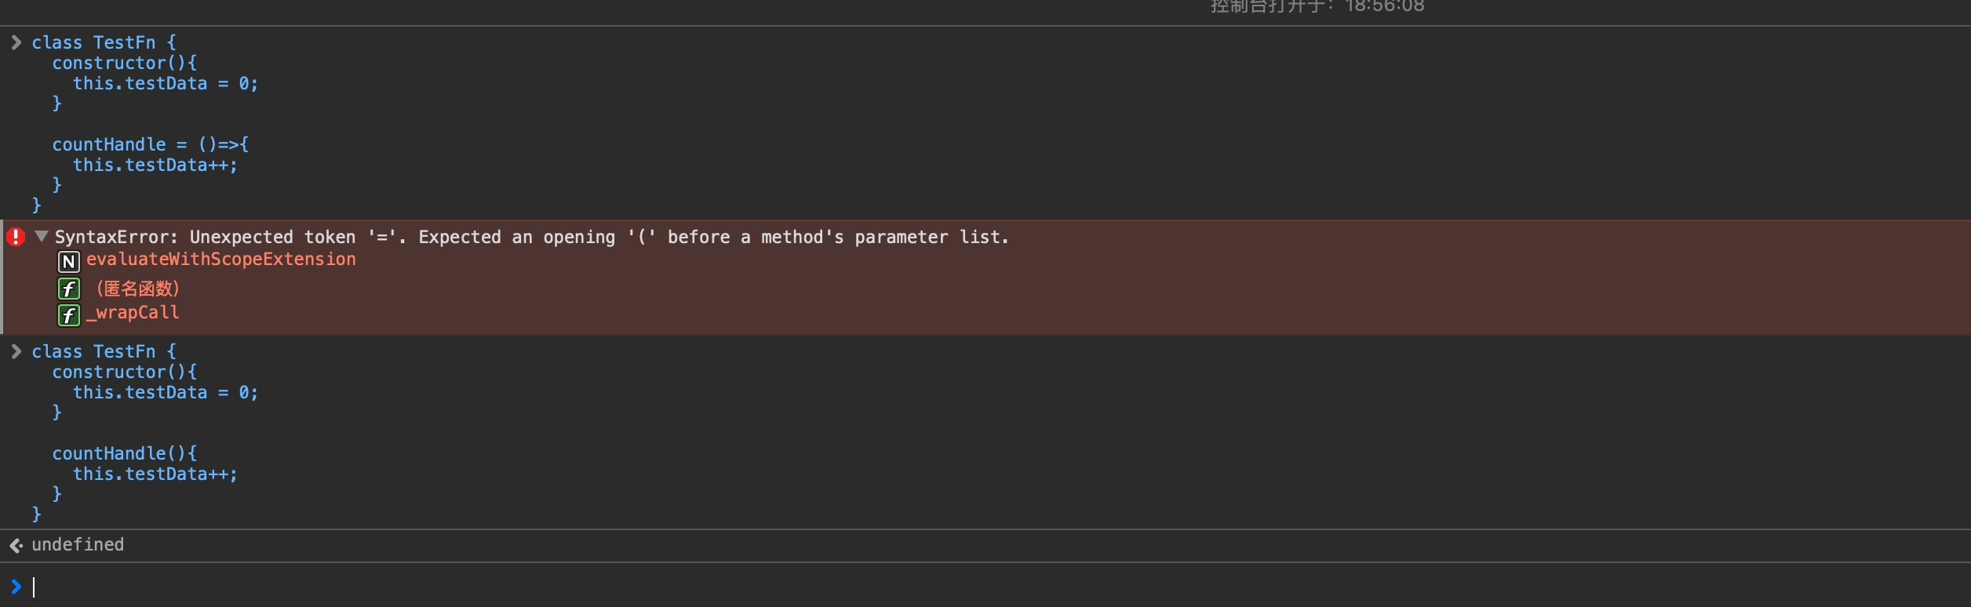The image size is (1971, 607).
Task: Collapse the SyntaxError stack trace triangle
Action: point(42,236)
